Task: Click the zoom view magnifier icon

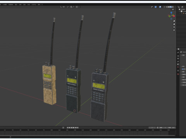Action: click(x=174, y=21)
